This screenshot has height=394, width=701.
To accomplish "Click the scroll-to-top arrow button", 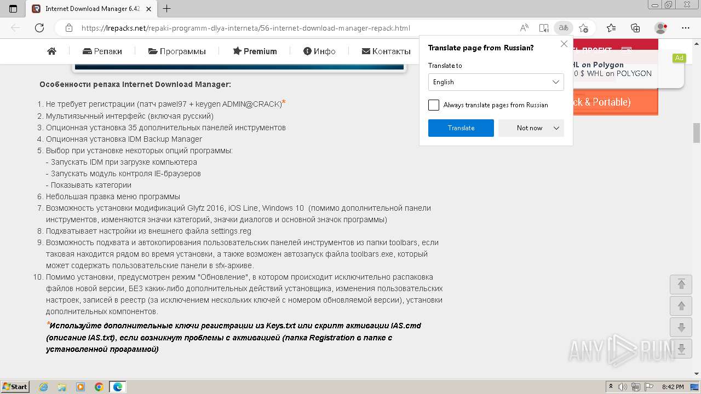I will [x=681, y=284].
